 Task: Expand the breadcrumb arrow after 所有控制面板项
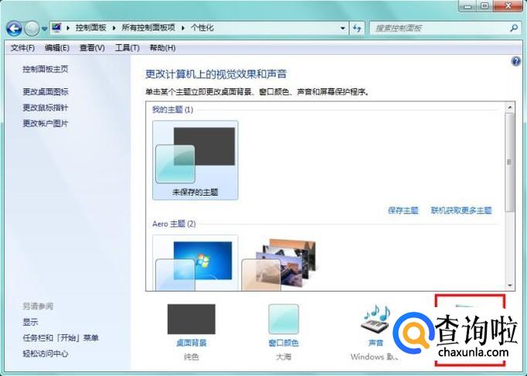tap(183, 28)
